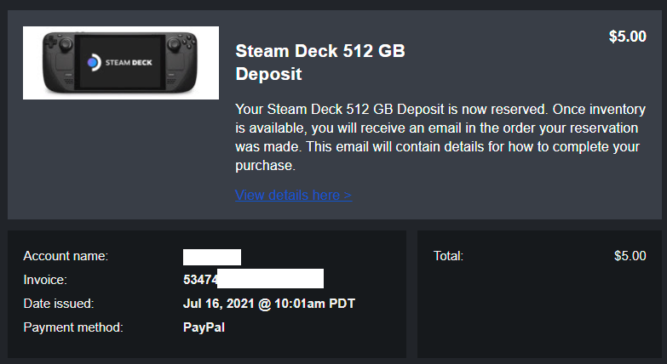The width and height of the screenshot is (667, 364).
Task: Open the Steam Deck product thumbnail
Action: point(121,63)
